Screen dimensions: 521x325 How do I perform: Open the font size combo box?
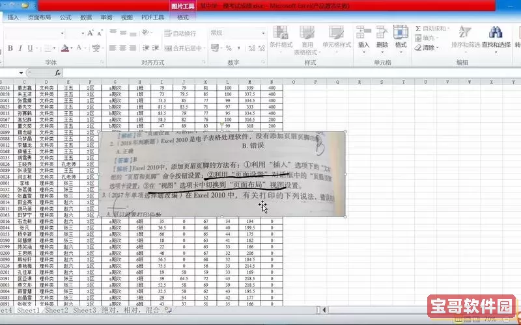tap(75, 34)
